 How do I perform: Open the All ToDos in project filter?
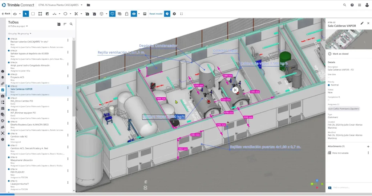[18, 26]
